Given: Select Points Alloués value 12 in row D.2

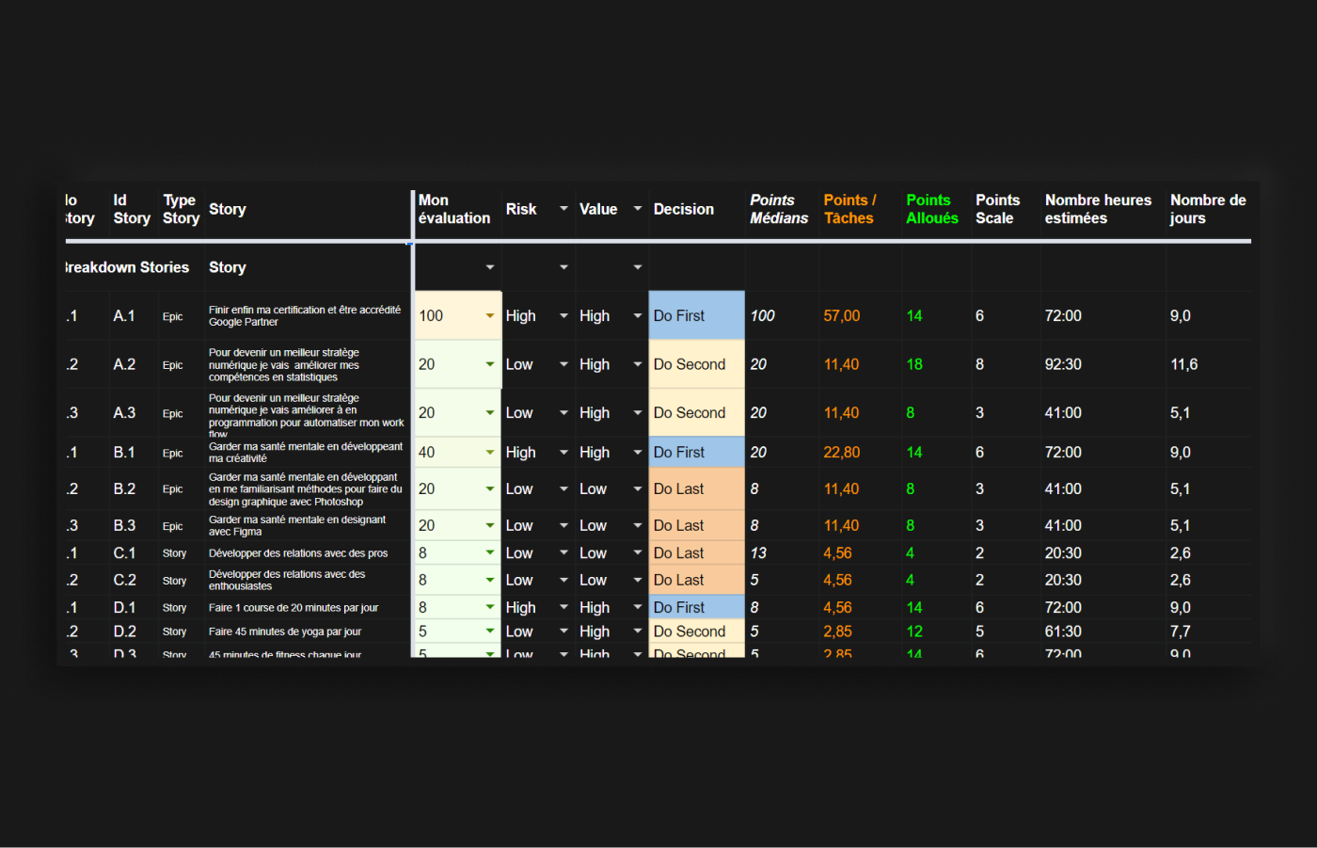Looking at the screenshot, I should pos(914,632).
